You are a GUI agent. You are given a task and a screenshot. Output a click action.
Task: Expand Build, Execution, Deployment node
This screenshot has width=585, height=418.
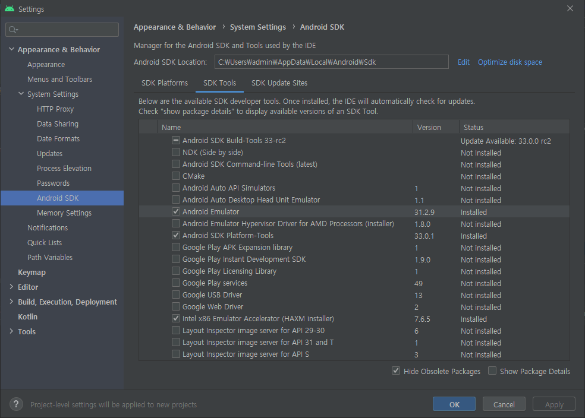pyautogui.click(x=11, y=302)
